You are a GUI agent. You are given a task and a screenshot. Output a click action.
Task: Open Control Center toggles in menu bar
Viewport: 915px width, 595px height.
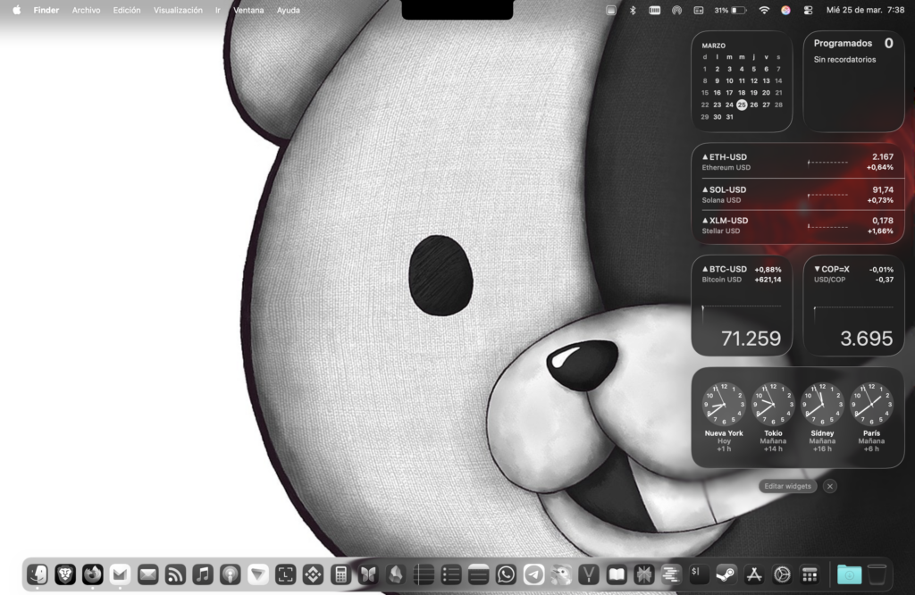coord(808,11)
